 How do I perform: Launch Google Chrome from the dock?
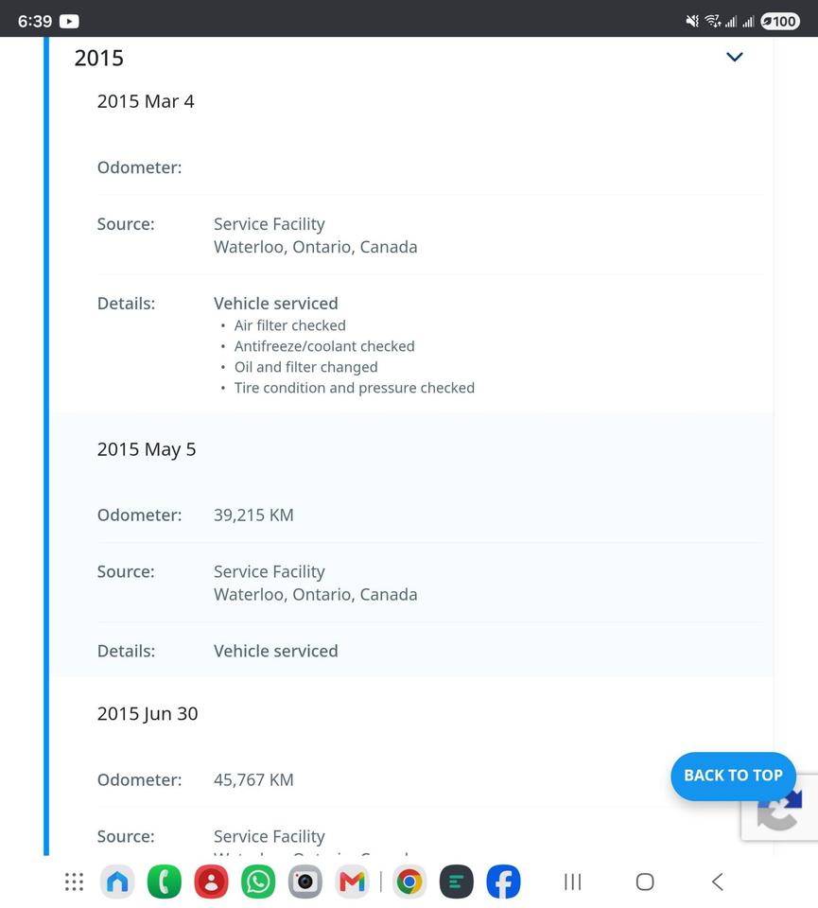coord(409,882)
